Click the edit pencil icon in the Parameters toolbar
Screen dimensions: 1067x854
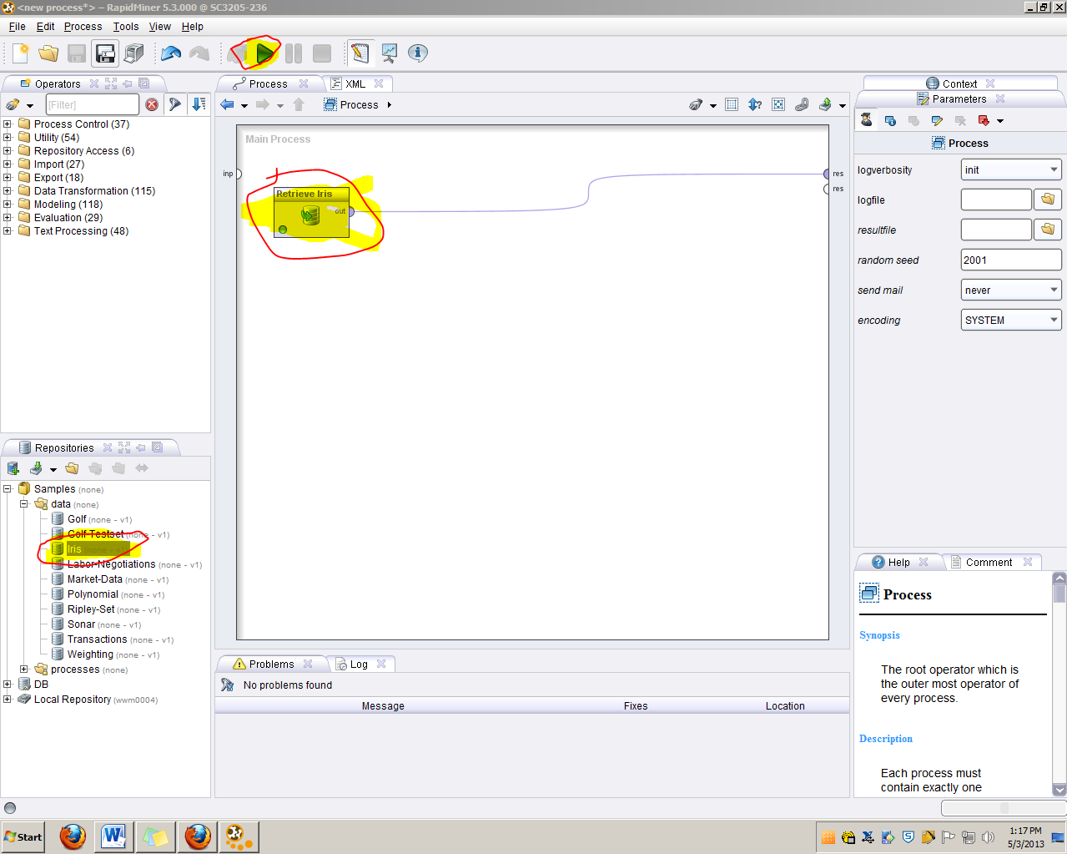point(937,120)
